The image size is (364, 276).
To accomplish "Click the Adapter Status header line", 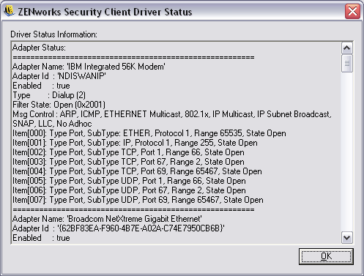I will point(39,48).
